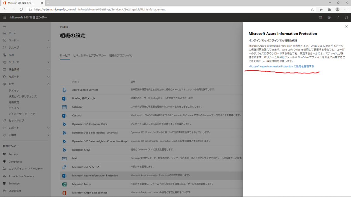Screen dimensions: 351x197
Task: Open 検索とインテリジェンス under settings
Action: pyautogui.click(x=23, y=97)
